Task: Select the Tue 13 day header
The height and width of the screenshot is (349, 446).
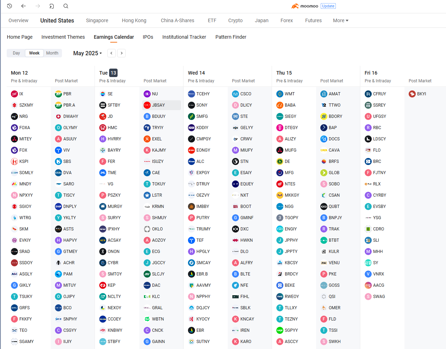Action: click(x=108, y=73)
